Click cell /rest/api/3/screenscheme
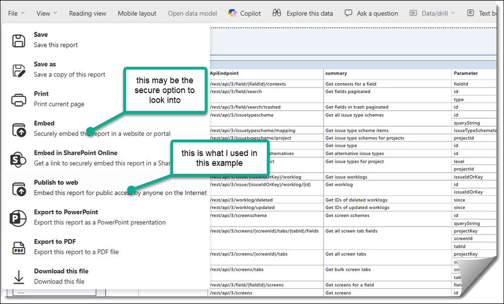The width and height of the screenshot is (504, 304). [266, 219]
